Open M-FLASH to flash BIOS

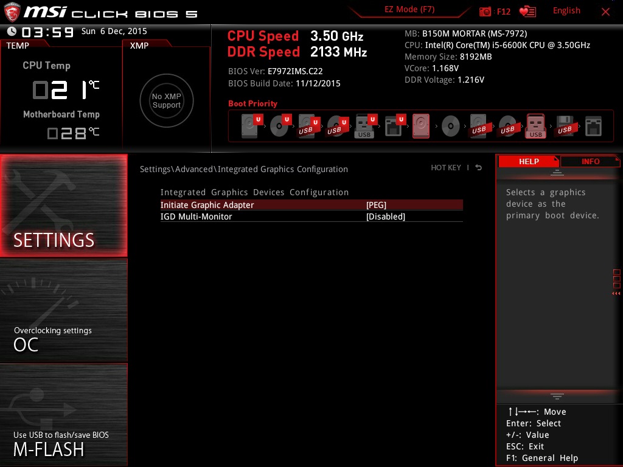coord(64,415)
